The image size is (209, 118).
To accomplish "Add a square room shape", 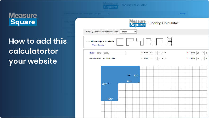I will click(120, 42).
